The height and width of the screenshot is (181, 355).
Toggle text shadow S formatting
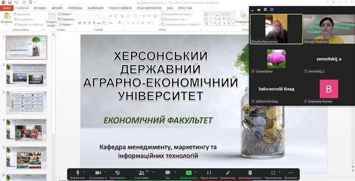click(94, 23)
